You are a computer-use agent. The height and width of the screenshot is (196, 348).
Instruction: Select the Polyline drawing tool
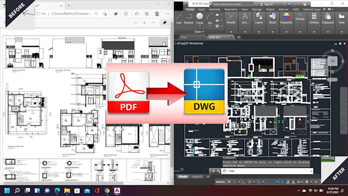tap(188, 18)
